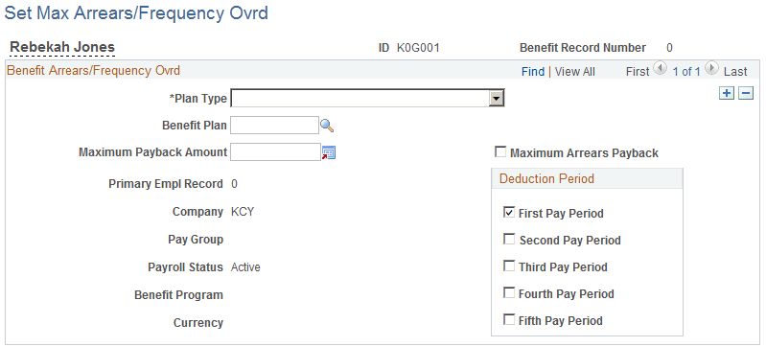Check Third Pay Period
This screenshot has width=766, height=347.
pos(509,266)
